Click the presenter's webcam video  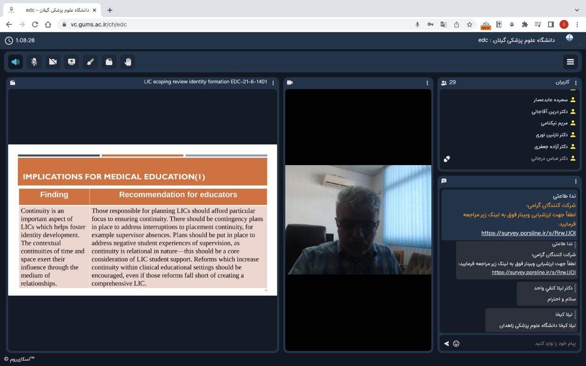point(358,220)
